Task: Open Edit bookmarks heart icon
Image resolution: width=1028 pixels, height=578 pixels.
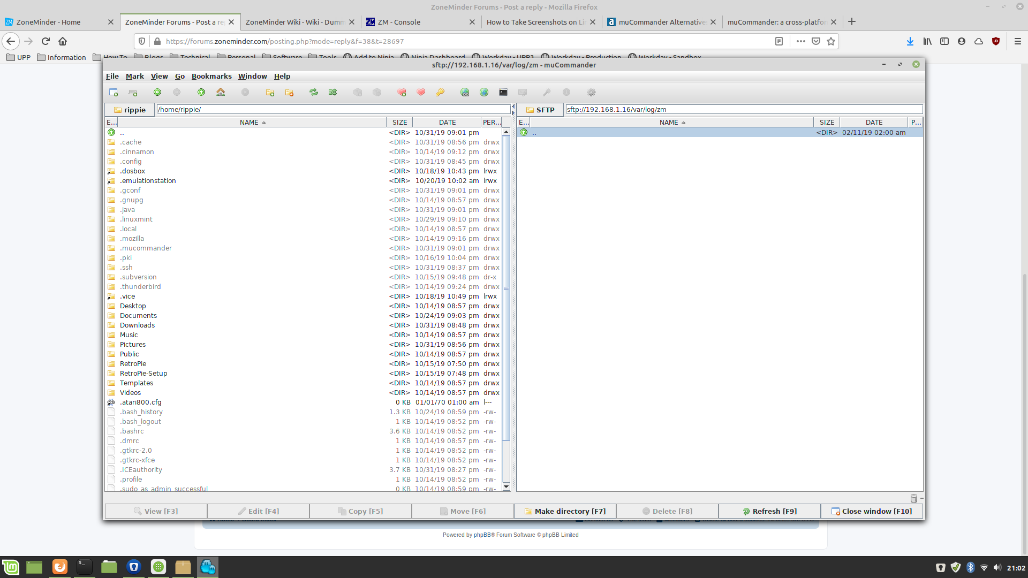Action: 421,92
